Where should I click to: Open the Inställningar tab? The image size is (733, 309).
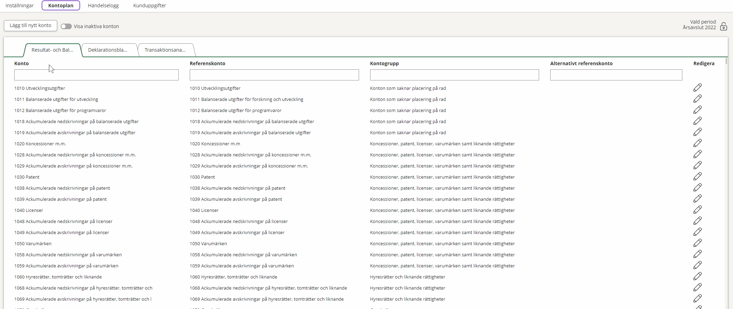coord(19,6)
